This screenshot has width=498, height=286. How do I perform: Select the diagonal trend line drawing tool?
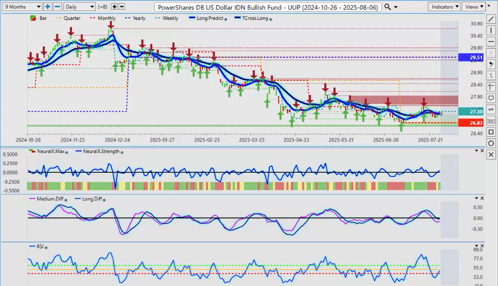[x=491, y=19]
